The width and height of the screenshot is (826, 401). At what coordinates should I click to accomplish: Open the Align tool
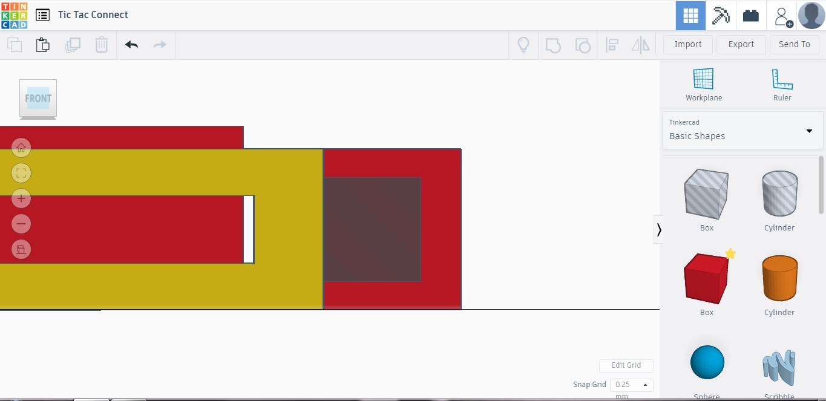click(612, 44)
